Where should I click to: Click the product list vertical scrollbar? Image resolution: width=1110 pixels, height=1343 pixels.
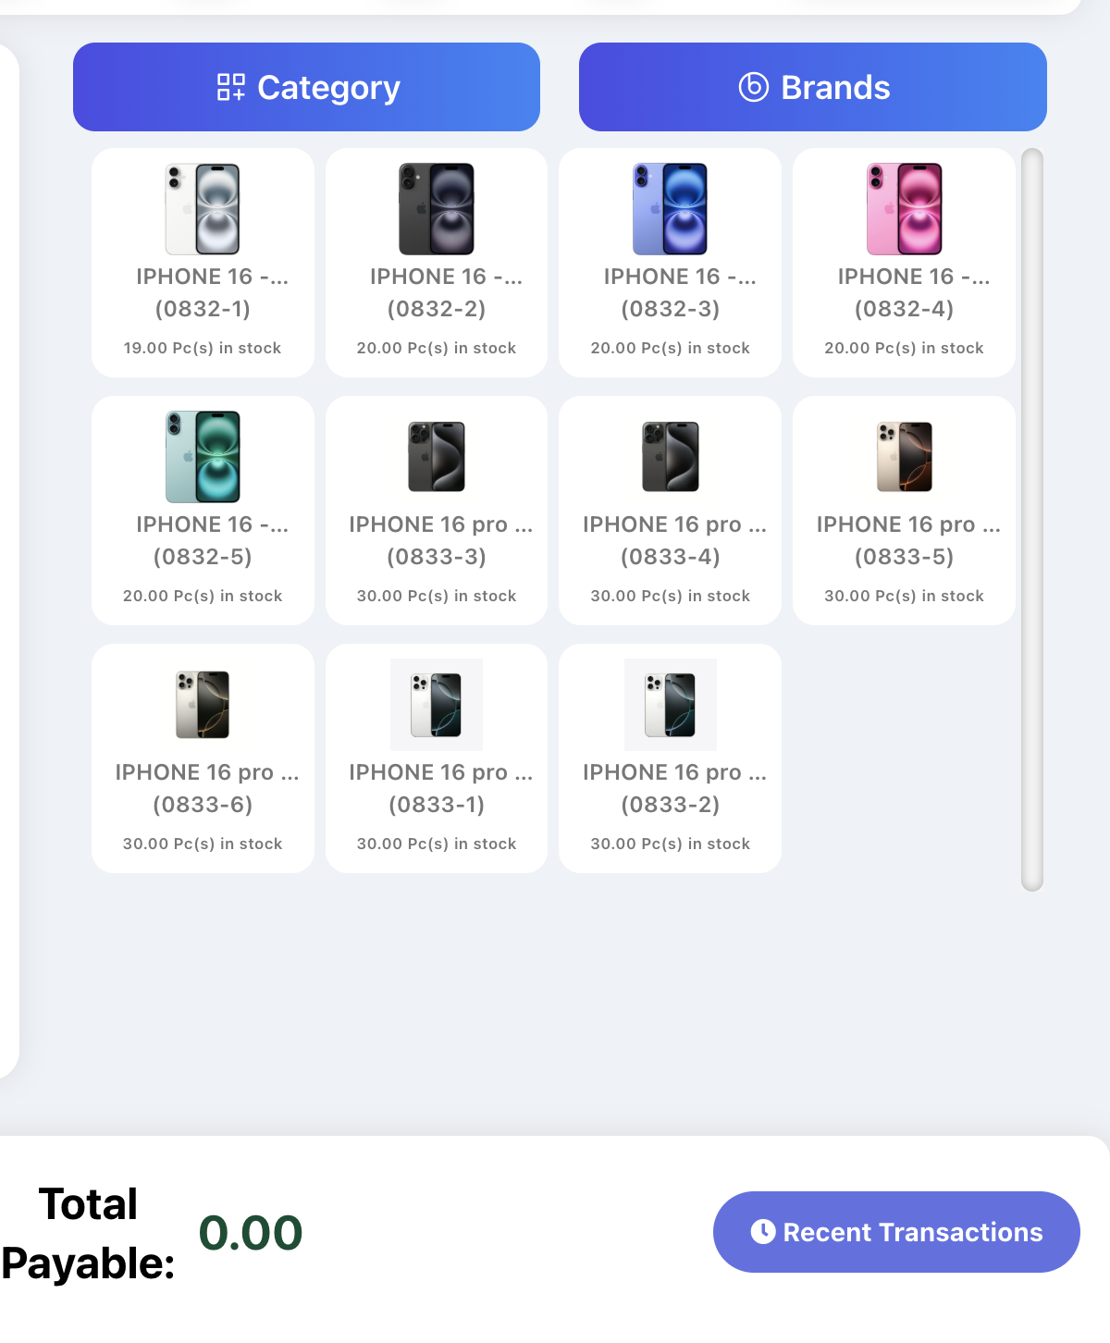1032,518
